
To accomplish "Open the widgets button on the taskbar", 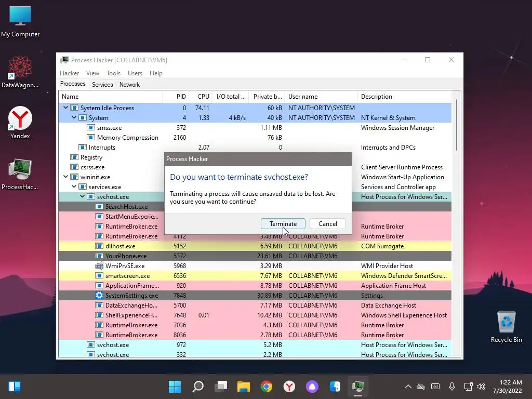I will point(15,386).
